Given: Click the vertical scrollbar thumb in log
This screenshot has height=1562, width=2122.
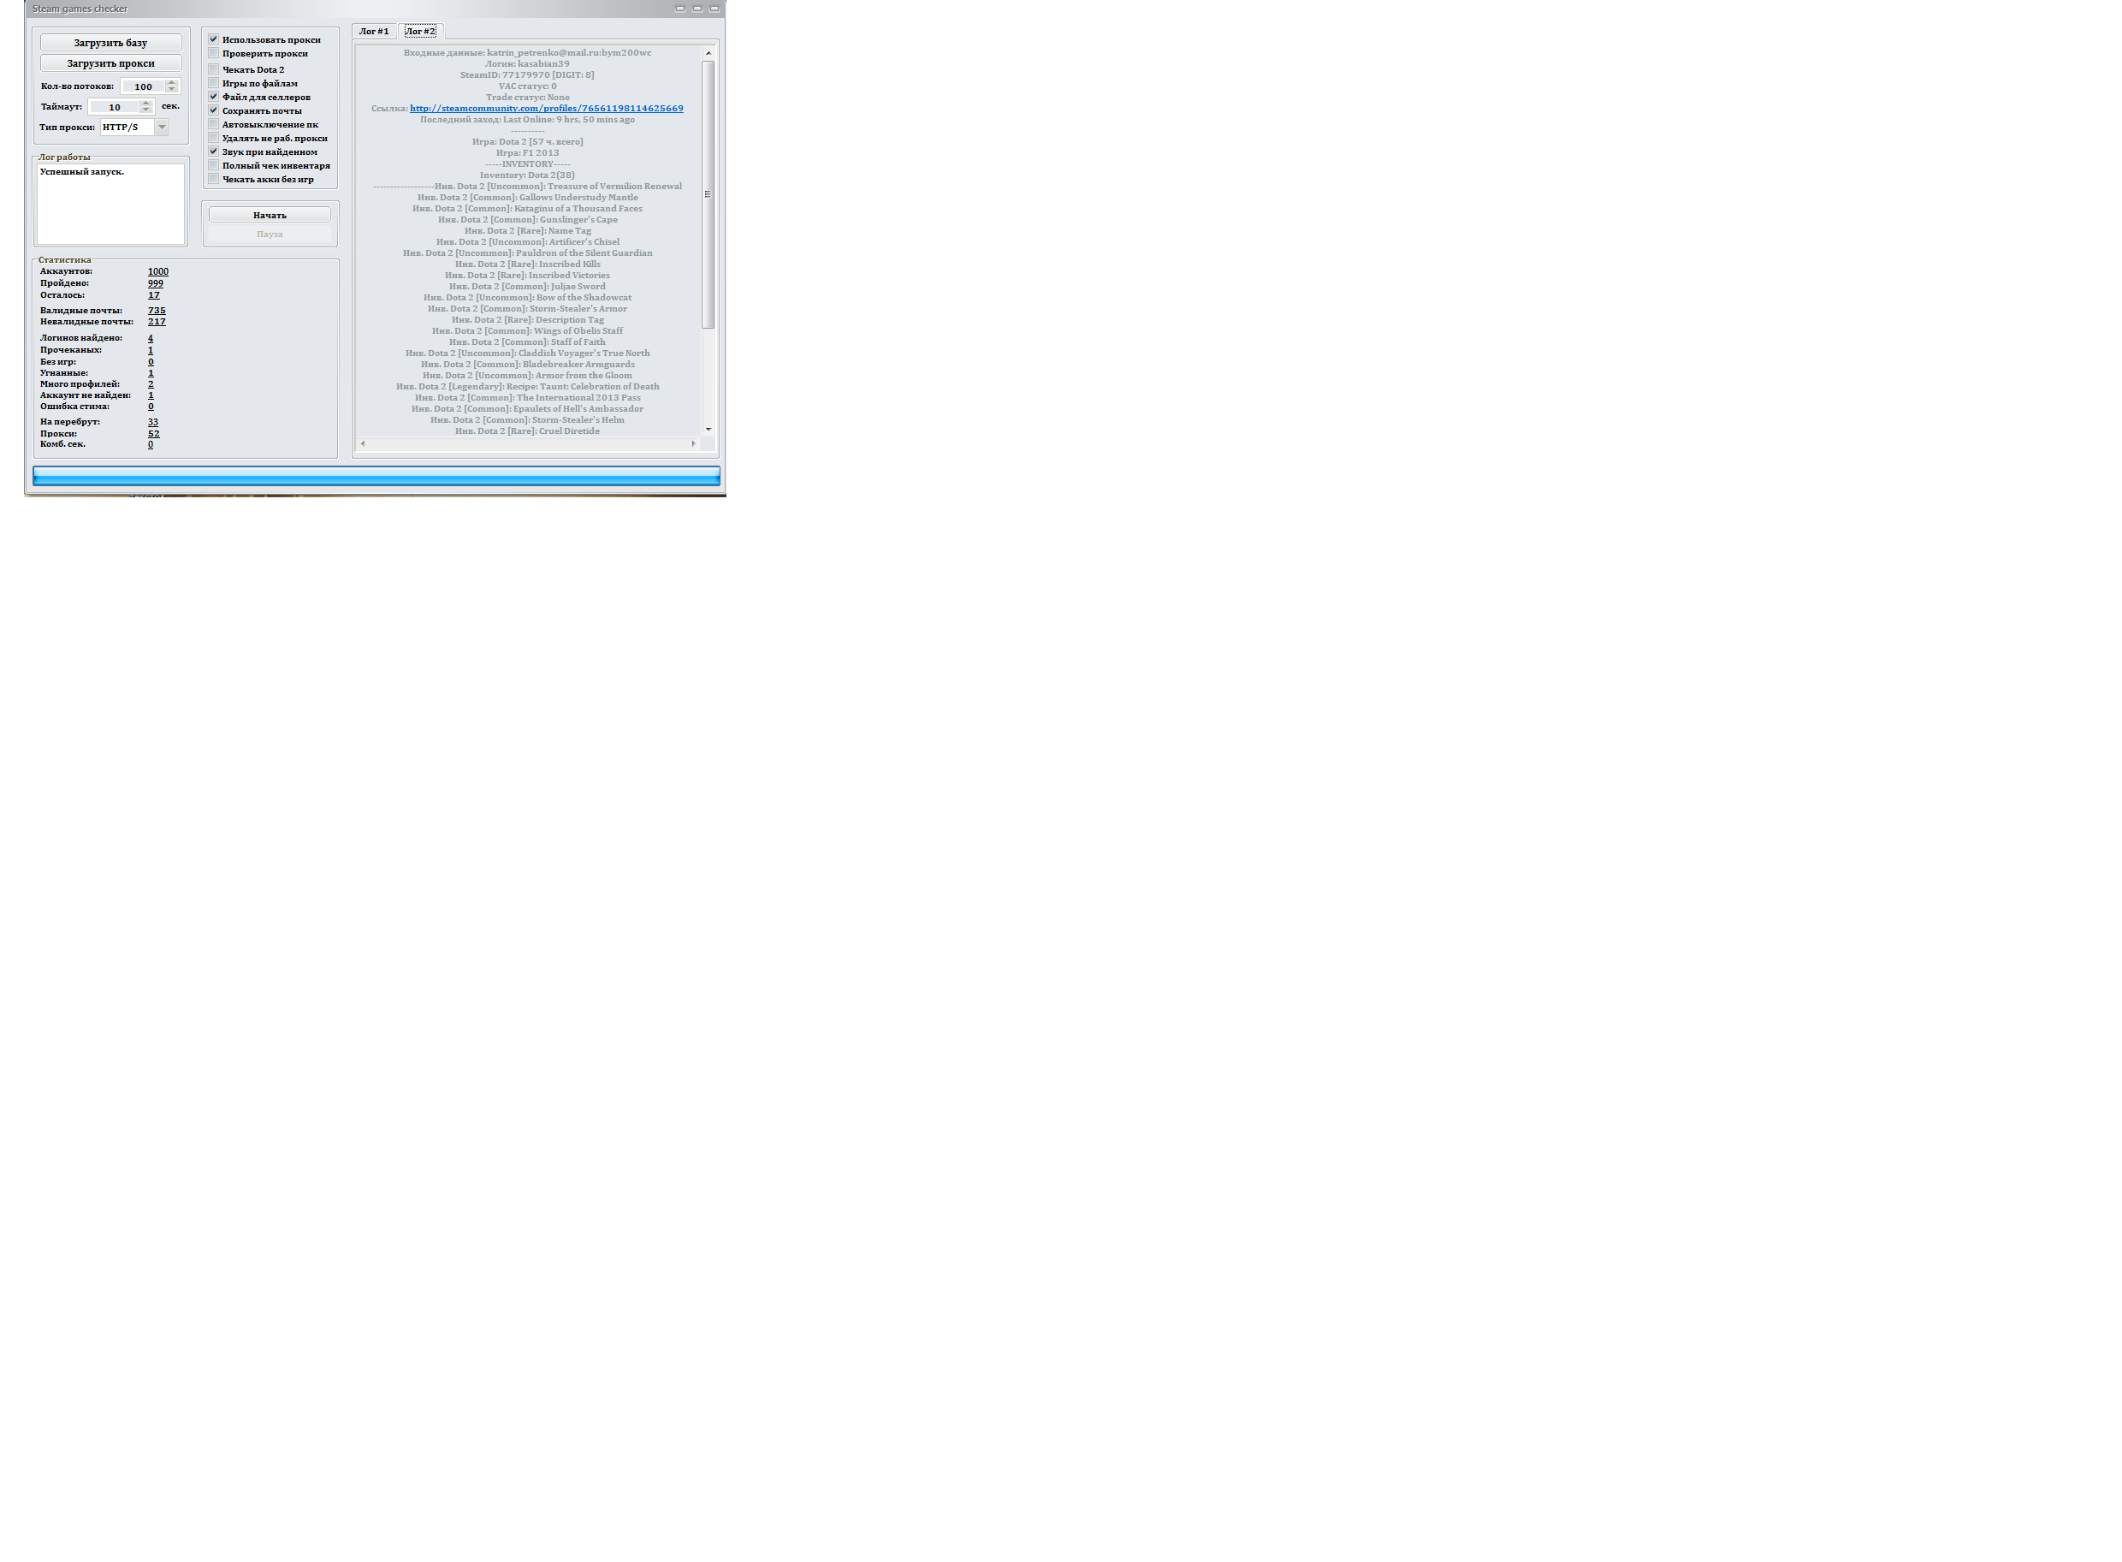Looking at the screenshot, I should coord(707,193).
